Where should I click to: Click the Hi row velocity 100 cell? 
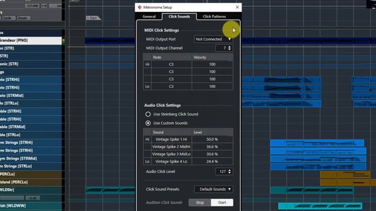click(212, 64)
